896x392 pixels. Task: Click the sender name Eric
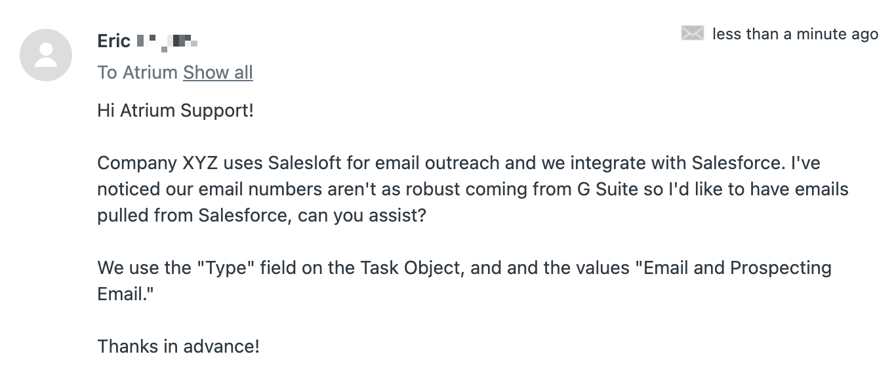click(x=114, y=41)
